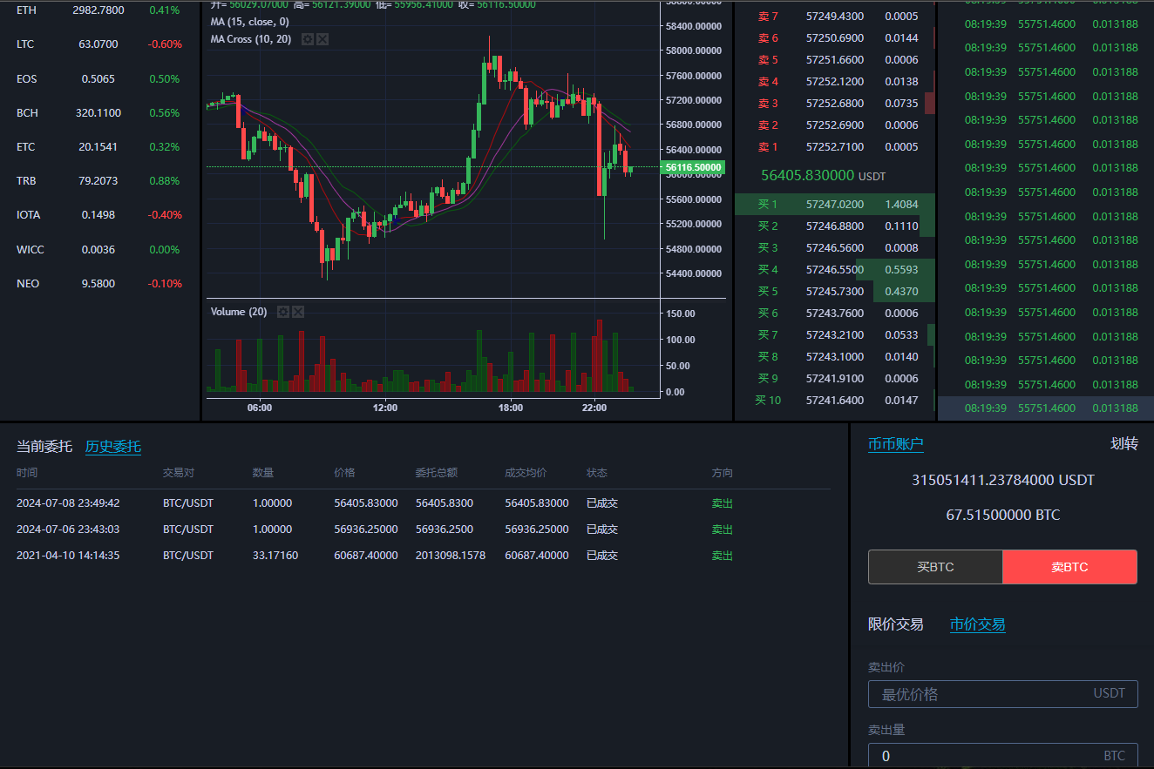
Task: Click the 买BTC toggle button
Action: (x=935, y=567)
